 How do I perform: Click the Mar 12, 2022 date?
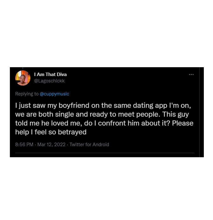click(x=51, y=145)
